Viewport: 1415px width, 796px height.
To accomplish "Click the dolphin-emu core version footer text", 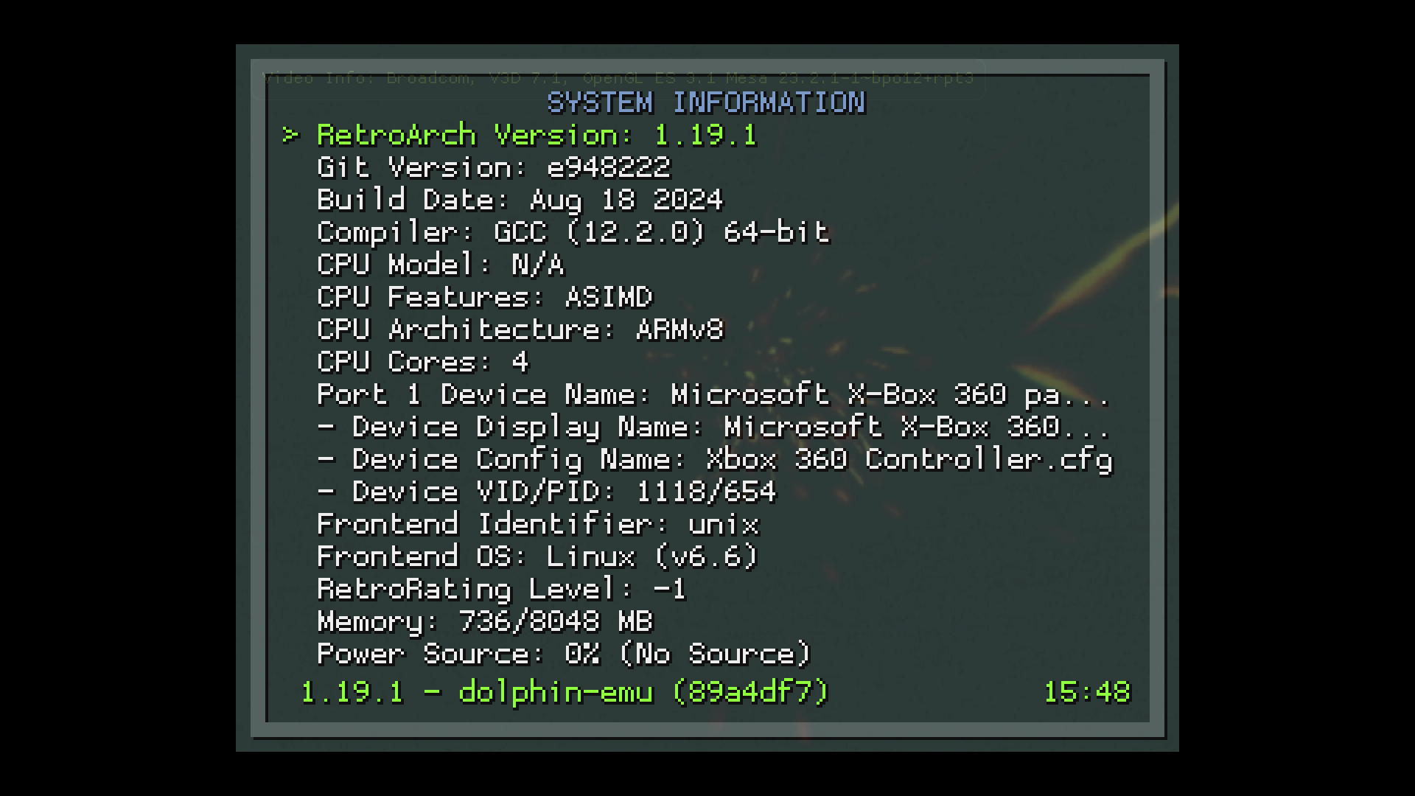I will coord(565,693).
